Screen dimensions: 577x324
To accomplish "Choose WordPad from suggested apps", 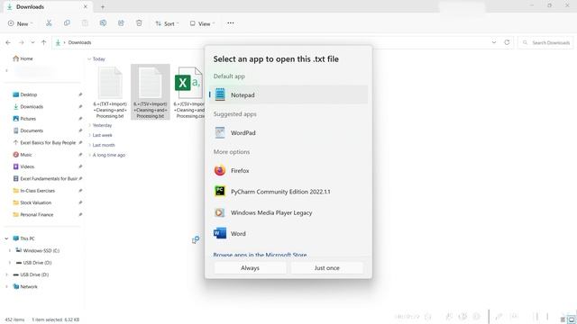I will point(288,132).
